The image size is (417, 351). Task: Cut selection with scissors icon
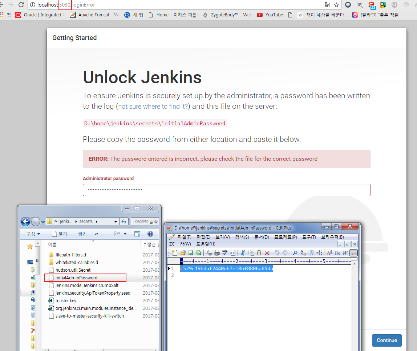243,253
